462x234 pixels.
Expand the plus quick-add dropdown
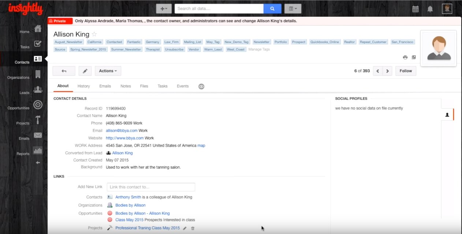coord(164,9)
